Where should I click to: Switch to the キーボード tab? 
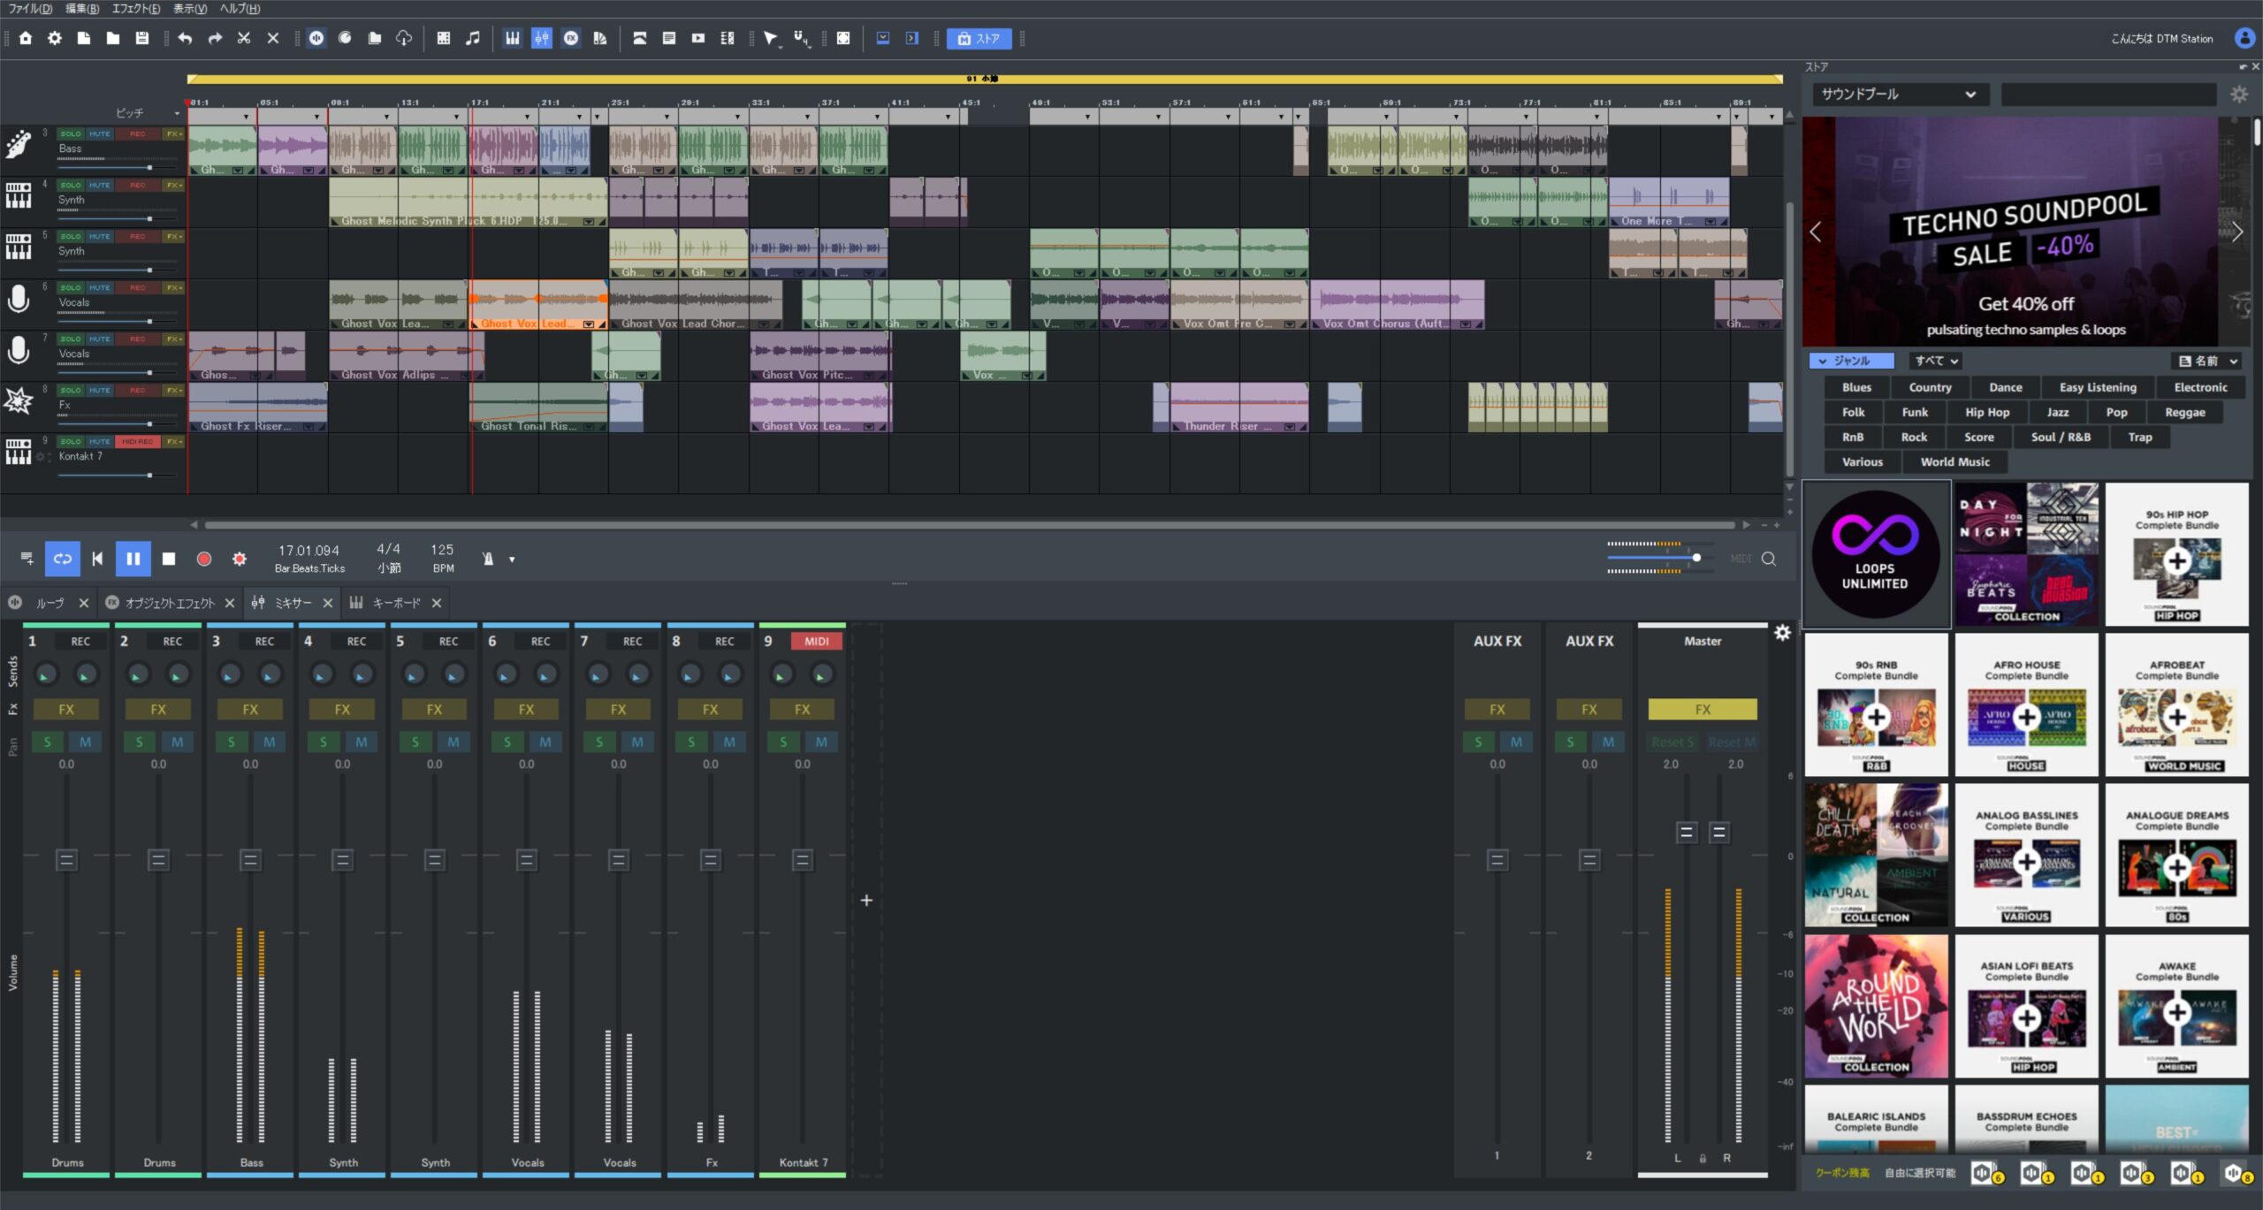(395, 603)
